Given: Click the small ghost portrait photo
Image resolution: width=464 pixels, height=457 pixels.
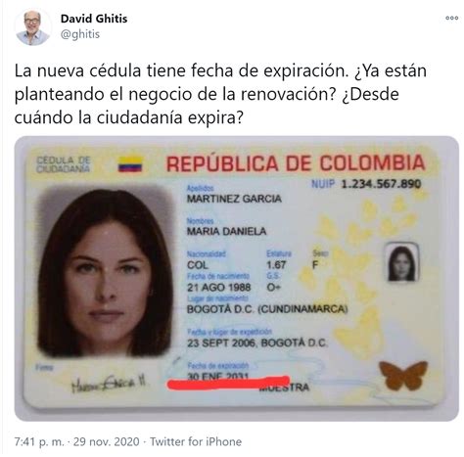Looking at the screenshot, I should coord(401,262).
